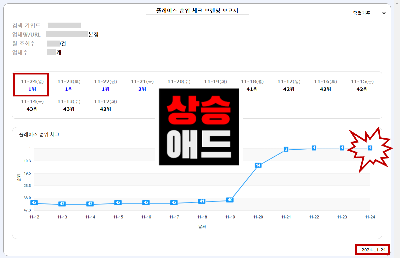Select chart data point 42 at 11-15
Screen dimensions: 400x258
[x=118, y=202]
